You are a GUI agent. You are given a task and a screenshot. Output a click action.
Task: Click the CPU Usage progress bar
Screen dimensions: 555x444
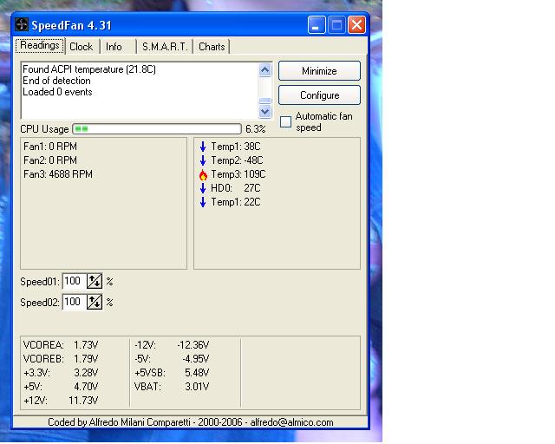point(157,129)
